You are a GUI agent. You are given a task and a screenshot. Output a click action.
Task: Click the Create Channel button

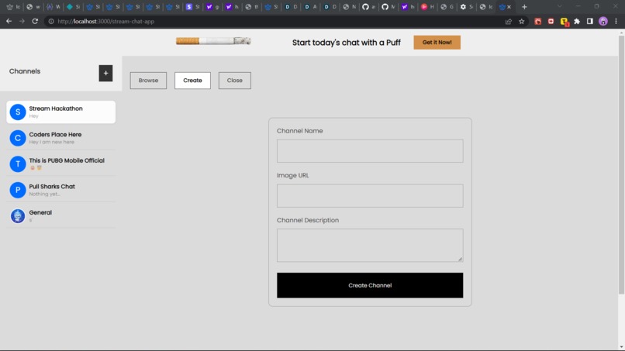(370, 285)
